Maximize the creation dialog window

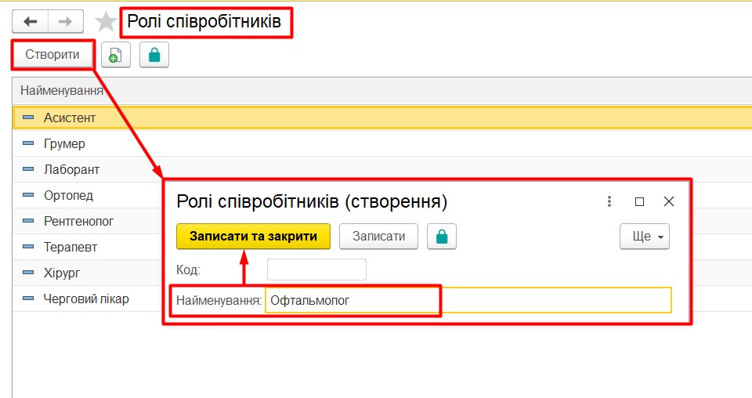point(639,202)
